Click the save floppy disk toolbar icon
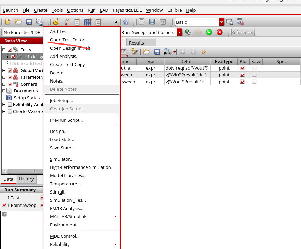Image resolution: width=301 pixels, height=249 pixels. coord(29,22)
